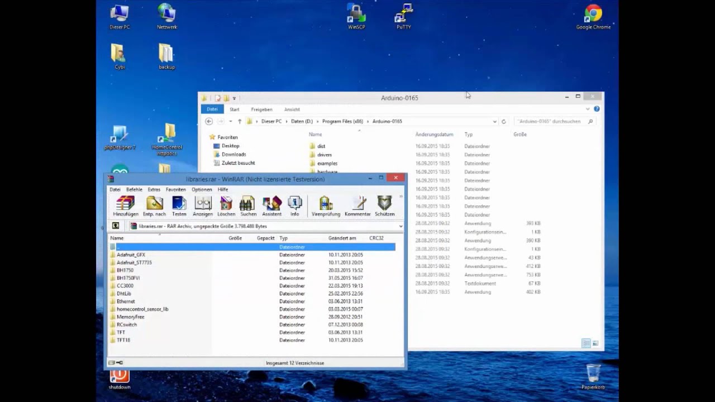
Task: Open Favoriten menu in WinRAR
Action: point(175,189)
